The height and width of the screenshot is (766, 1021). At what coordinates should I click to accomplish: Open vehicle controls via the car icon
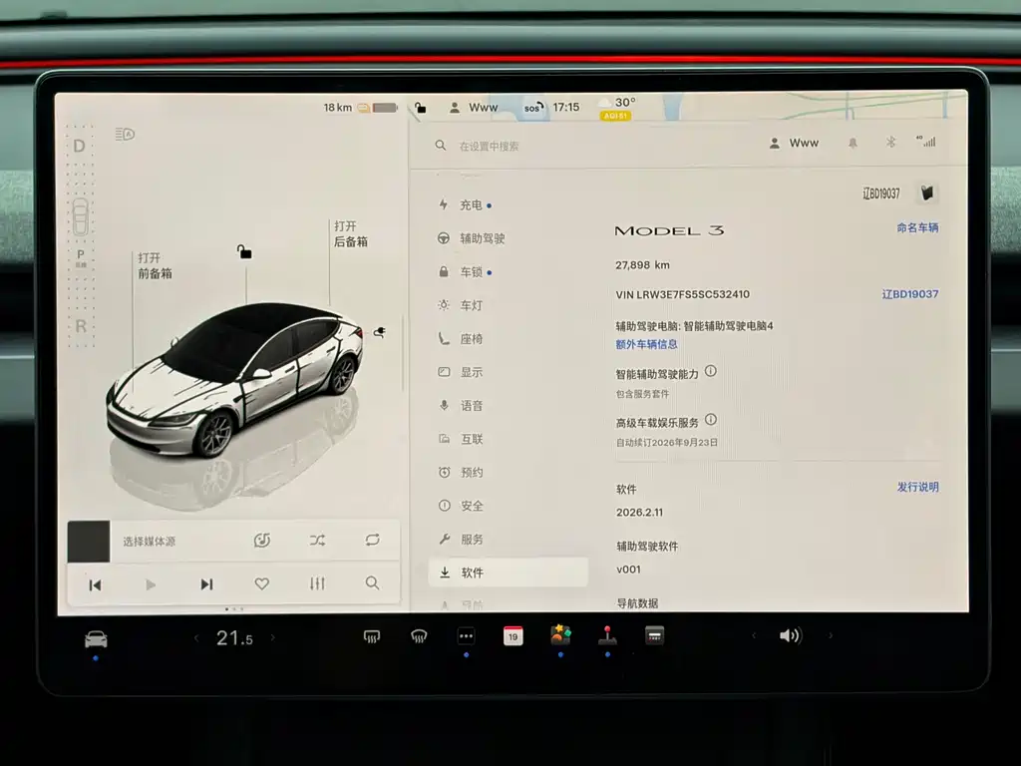tap(96, 639)
